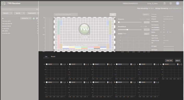Click the badge icon for slot 3
This screenshot has height=100, width=184.
point(108,64)
